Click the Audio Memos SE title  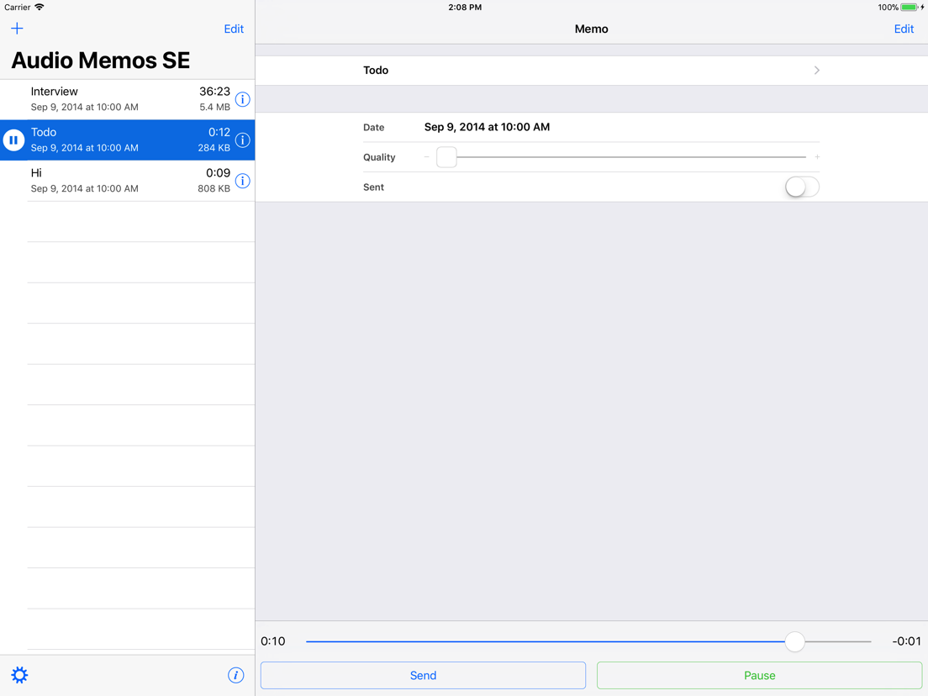pyautogui.click(x=101, y=61)
